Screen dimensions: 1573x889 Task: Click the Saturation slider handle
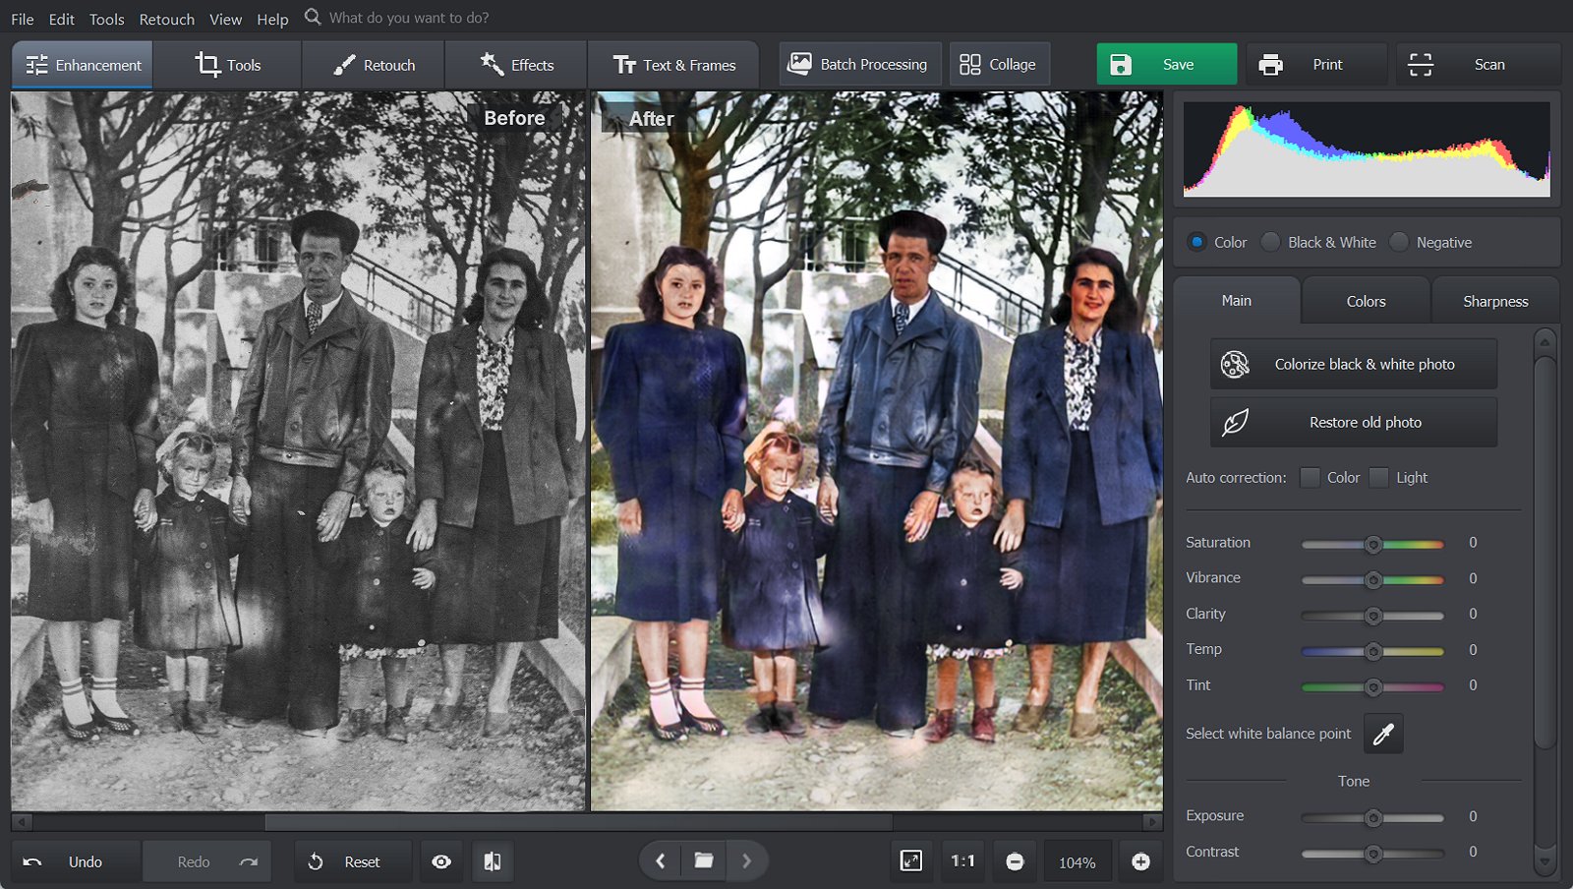pos(1373,544)
